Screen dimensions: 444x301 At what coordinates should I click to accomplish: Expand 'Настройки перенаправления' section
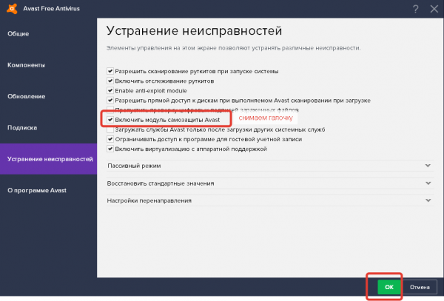tap(270, 200)
